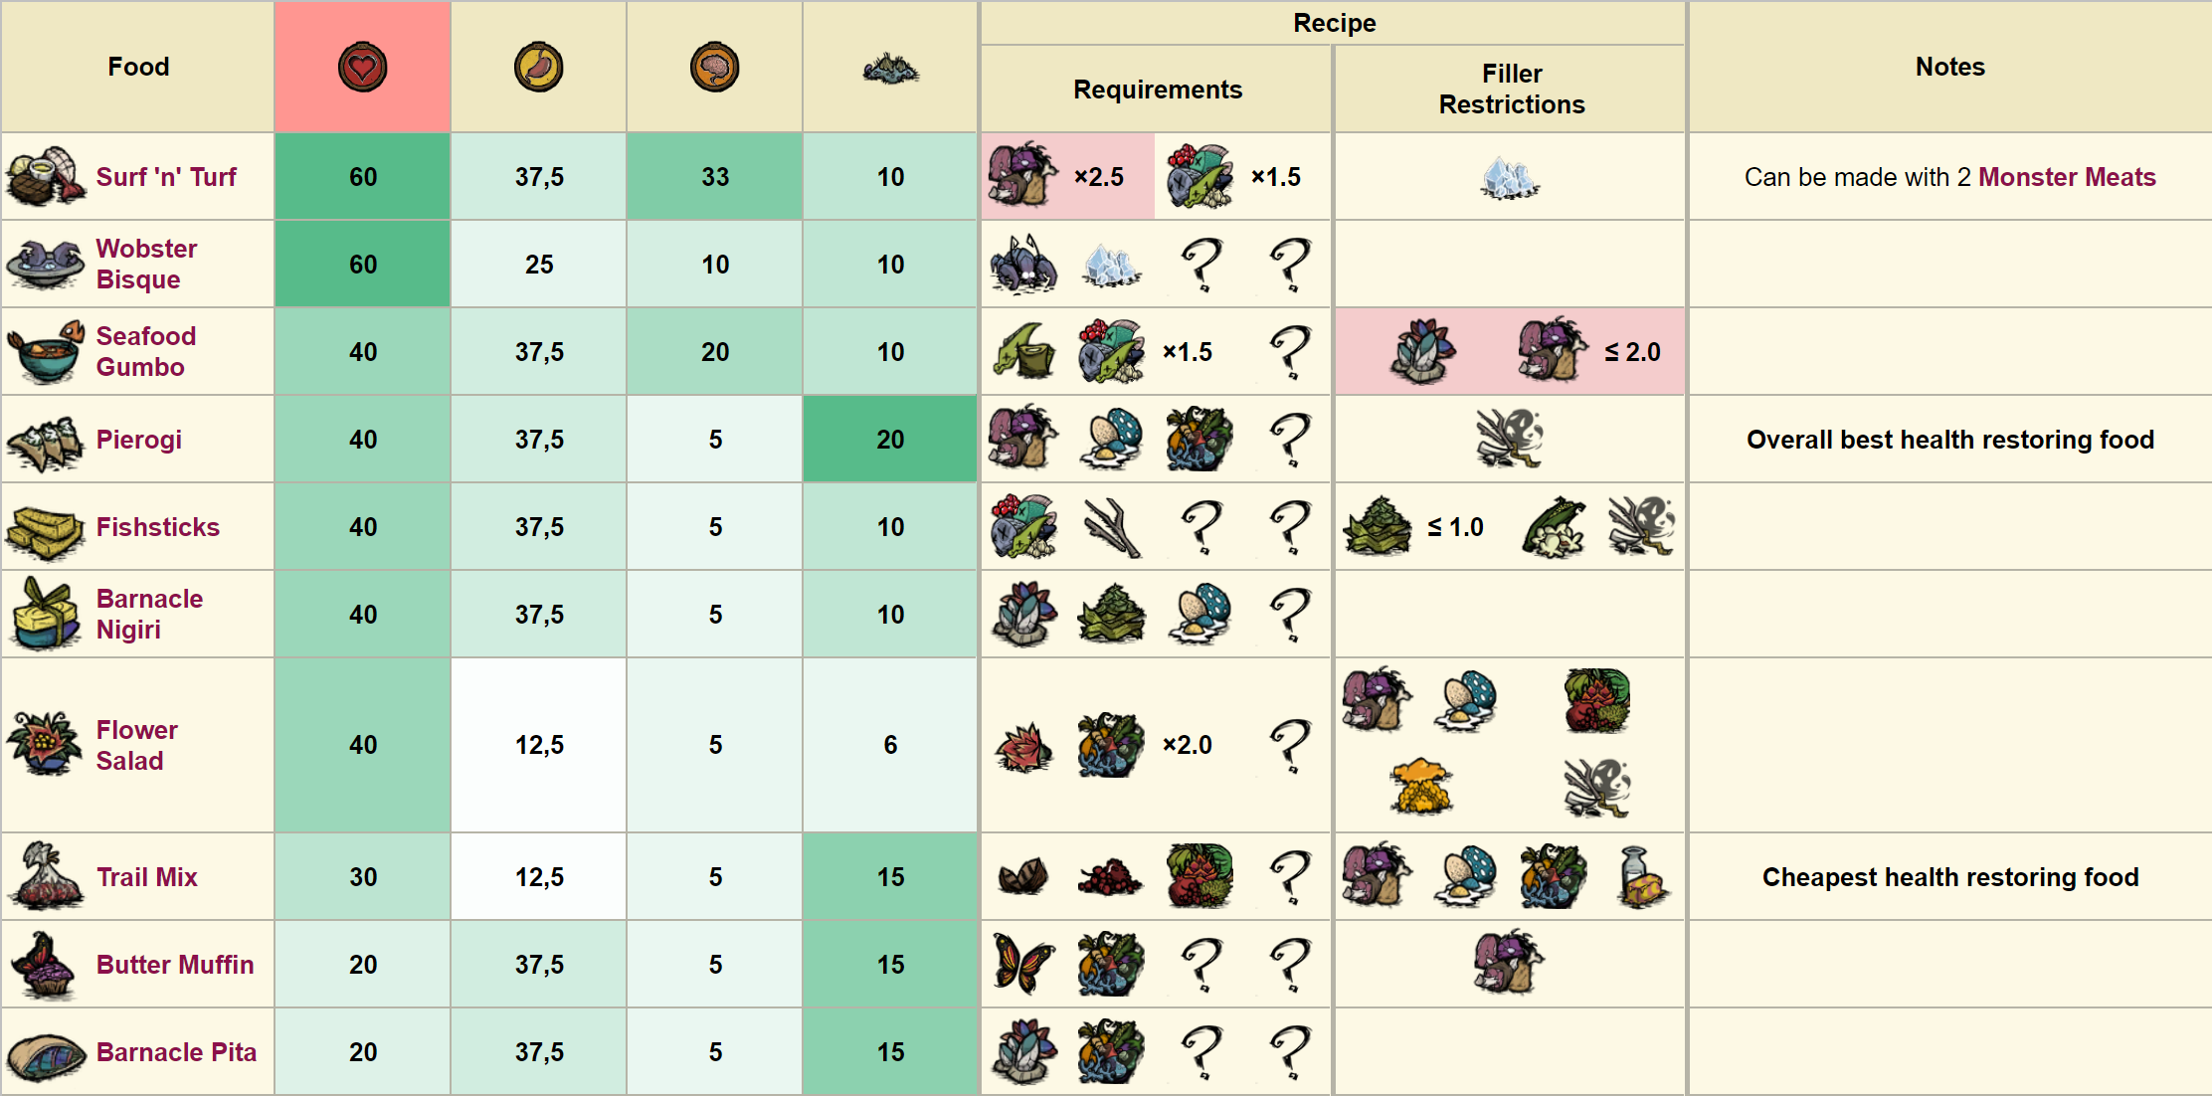Open the Monster Meats link
This screenshot has height=1096, width=2212.
point(2066,177)
